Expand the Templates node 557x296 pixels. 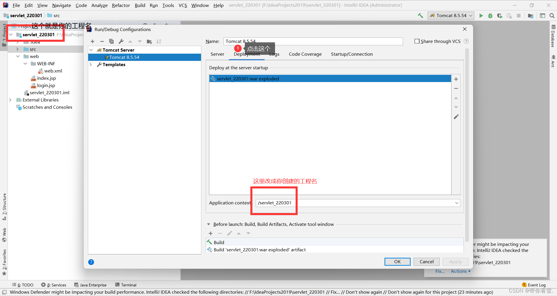[x=91, y=64]
